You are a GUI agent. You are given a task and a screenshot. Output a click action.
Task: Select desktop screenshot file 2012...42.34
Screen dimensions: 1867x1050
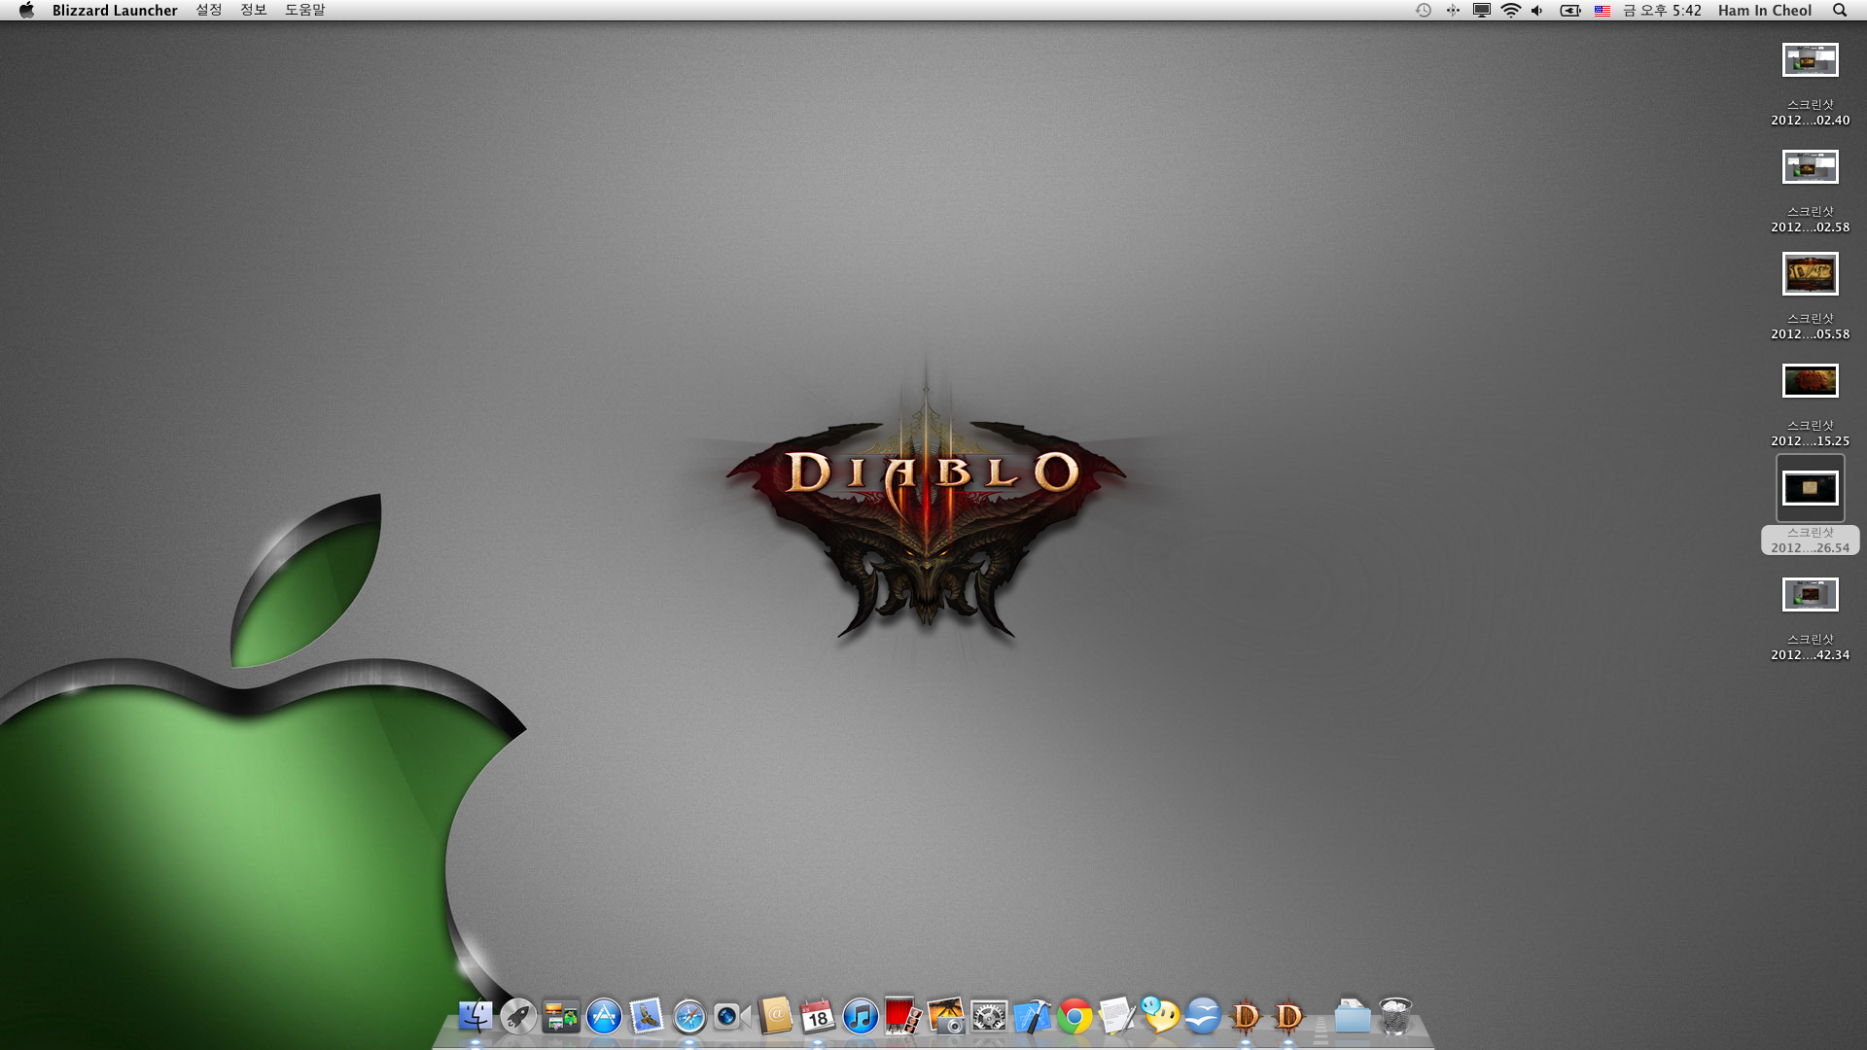1810,595
